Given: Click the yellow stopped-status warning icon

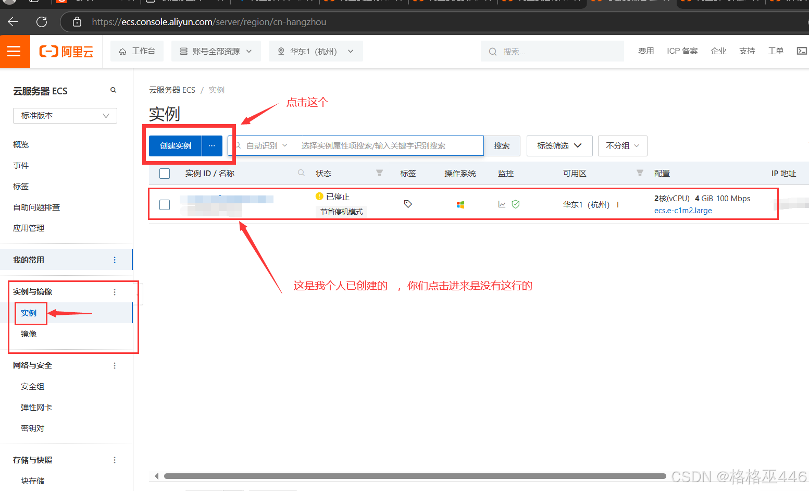Looking at the screenshot, I should (x=319, y=196).
